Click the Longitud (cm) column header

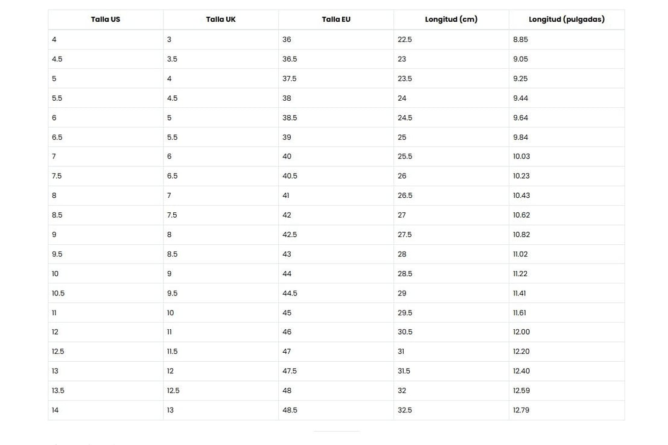coord(451,19)
